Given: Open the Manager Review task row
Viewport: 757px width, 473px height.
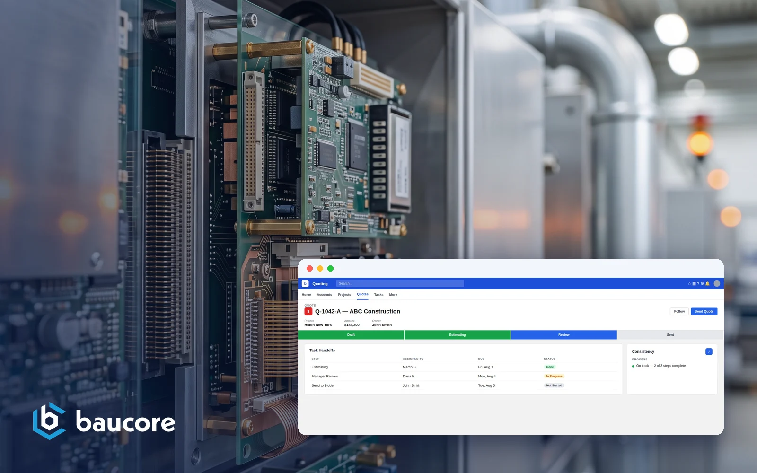Looking at the screenshot, I should tap(464, 376).
